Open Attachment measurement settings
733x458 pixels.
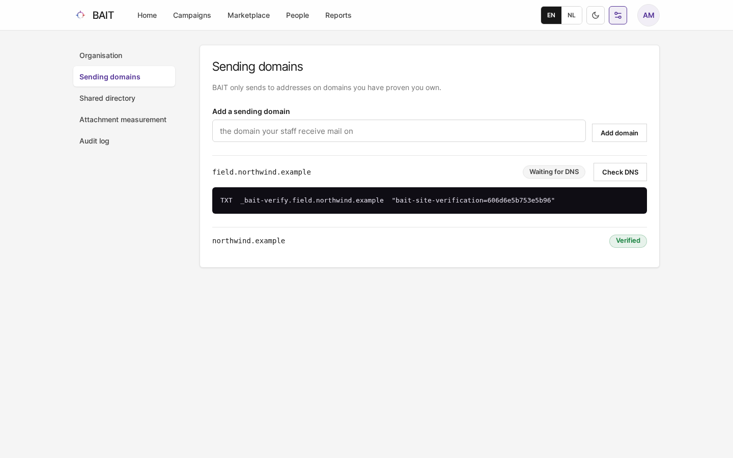[x=124, y=120]
